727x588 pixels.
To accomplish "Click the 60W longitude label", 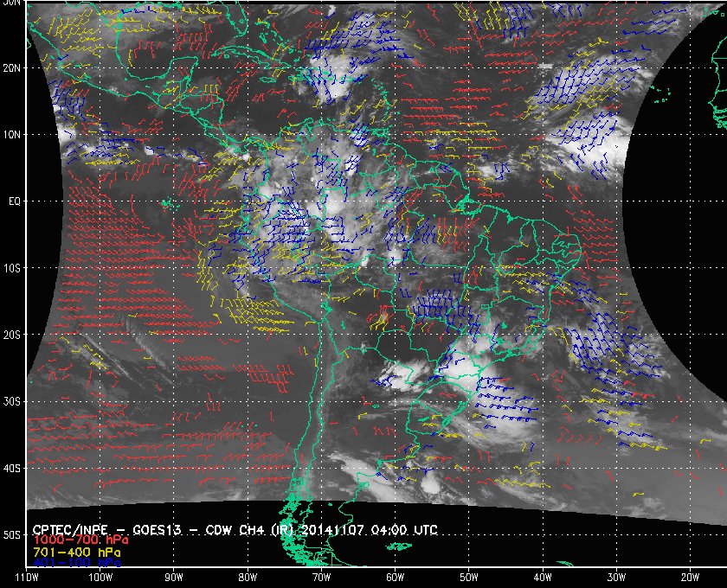I will click(395, 578).
